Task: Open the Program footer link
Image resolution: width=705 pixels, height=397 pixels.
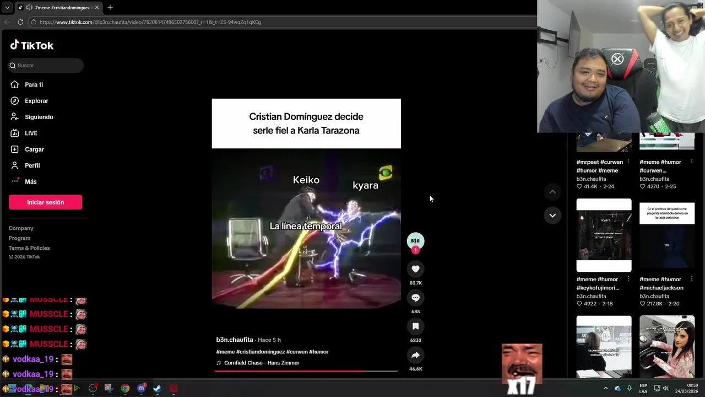Action: coord(19,238)
